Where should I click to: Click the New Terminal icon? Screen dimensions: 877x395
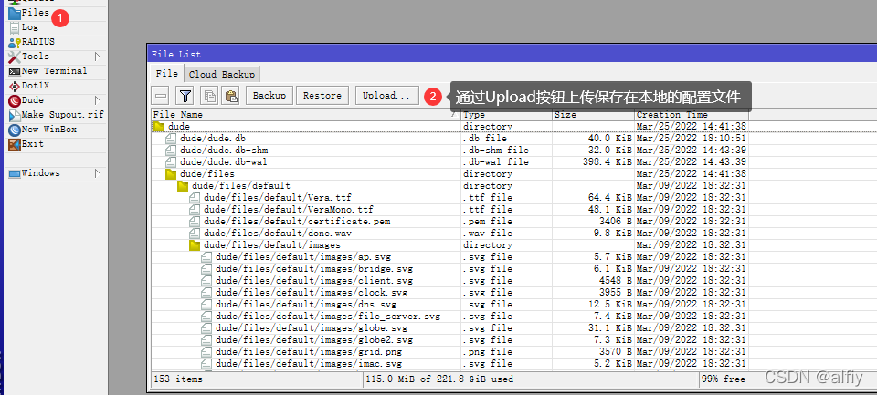(14, 71)
